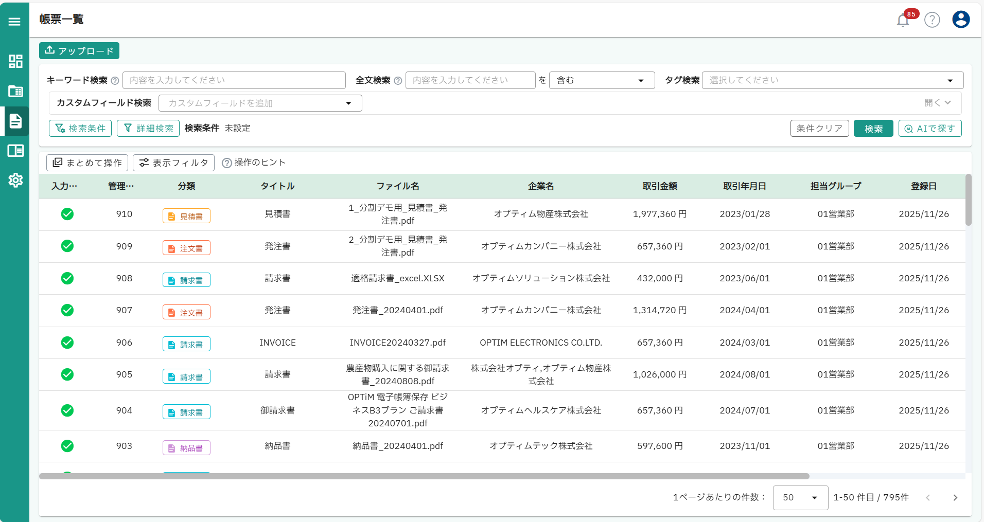
Task: Click green check status for record 906
Action: click(67, 343)
